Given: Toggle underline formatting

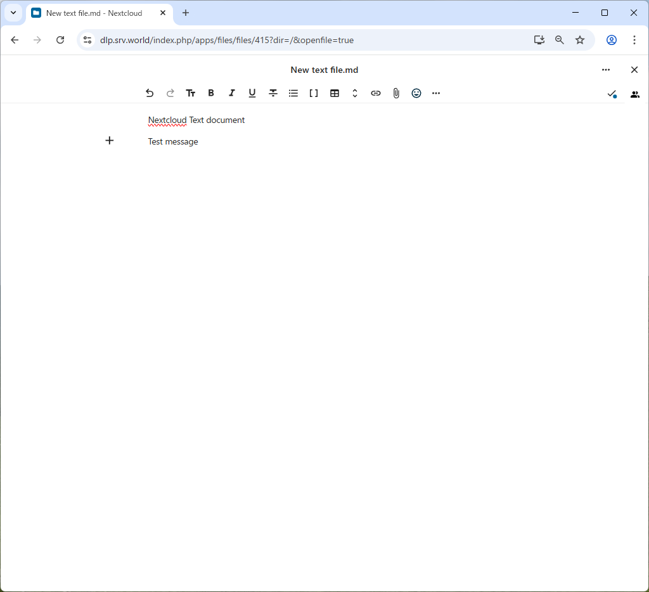Looking at the screenshot, I should (252, 93).
